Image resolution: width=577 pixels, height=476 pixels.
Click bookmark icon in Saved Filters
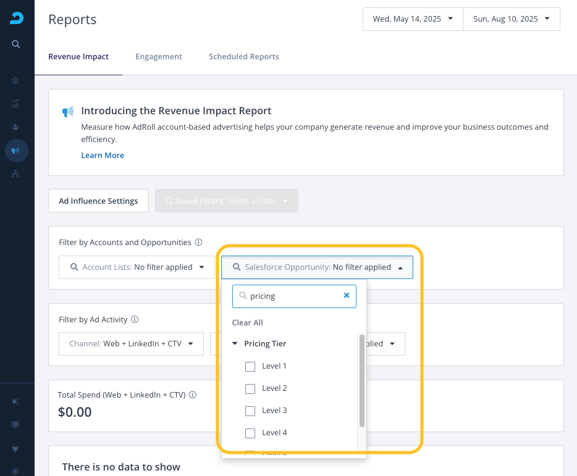[x=169, y=201]
